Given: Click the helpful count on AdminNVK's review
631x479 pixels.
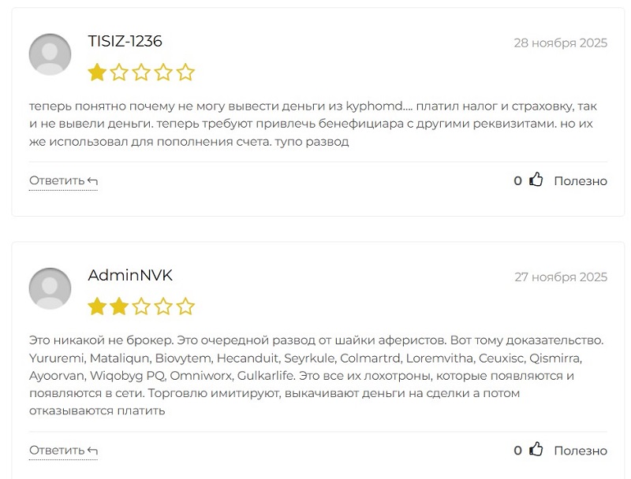Looking at the screenshot, I should (x=517, y=451).
